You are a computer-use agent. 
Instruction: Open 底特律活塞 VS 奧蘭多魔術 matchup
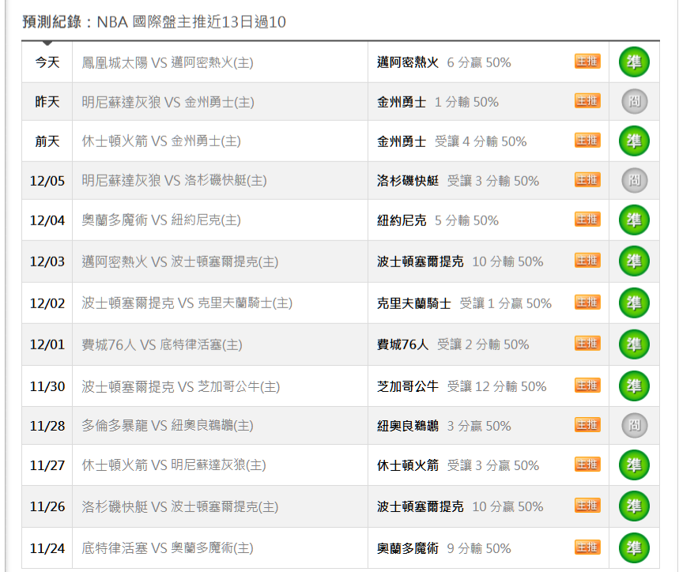(168, 548)
